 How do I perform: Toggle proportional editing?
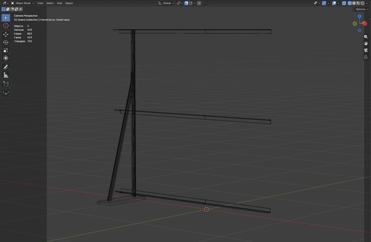199,3
